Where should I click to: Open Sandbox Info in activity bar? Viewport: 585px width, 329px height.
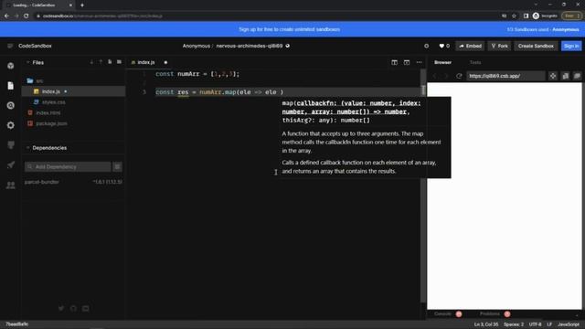click(x=10, y=66)
